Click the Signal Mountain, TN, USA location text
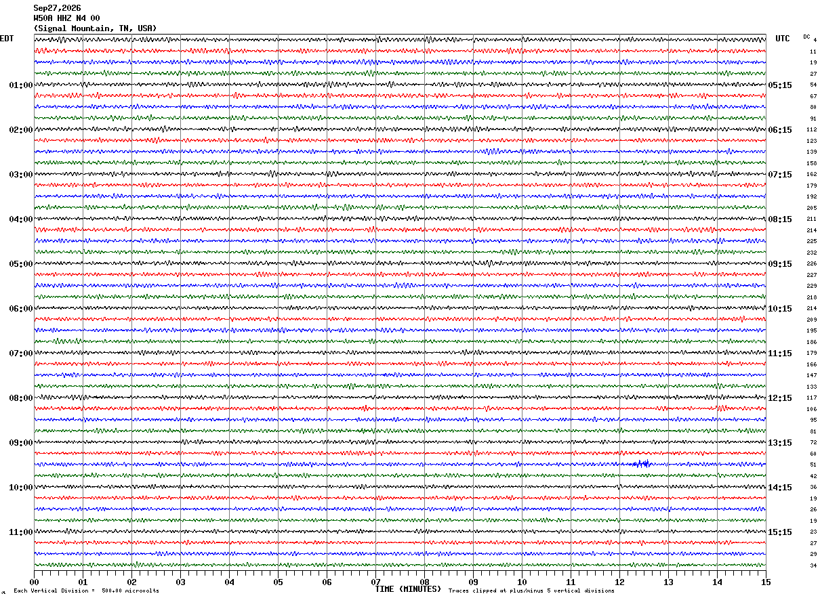 tap(95, 28)
